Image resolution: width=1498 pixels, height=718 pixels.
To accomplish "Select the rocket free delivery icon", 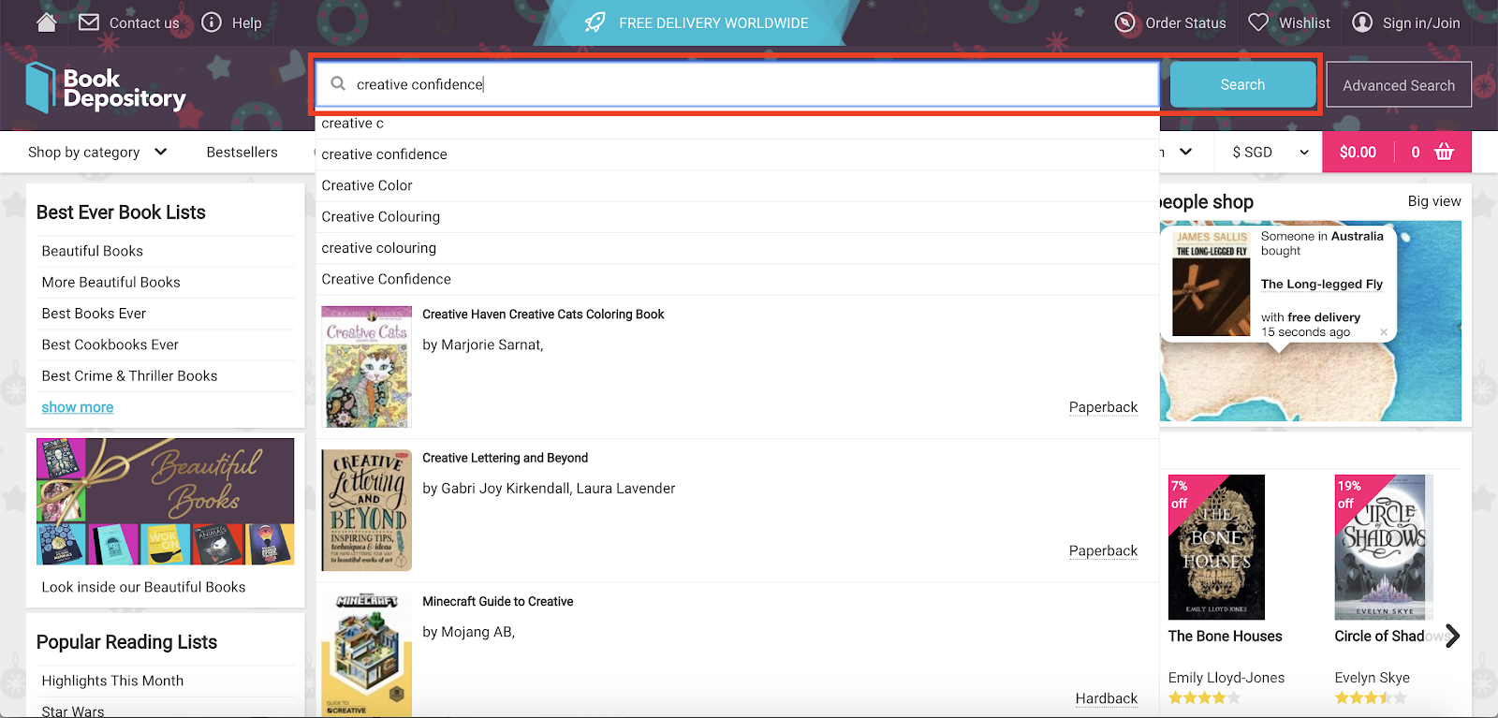I will pos(595,22).
